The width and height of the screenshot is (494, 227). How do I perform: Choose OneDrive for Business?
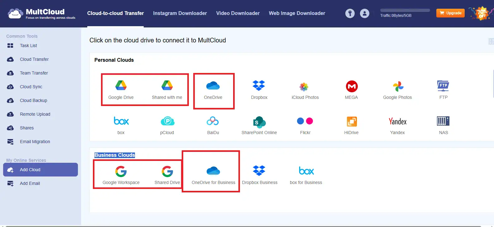(213, 171)
